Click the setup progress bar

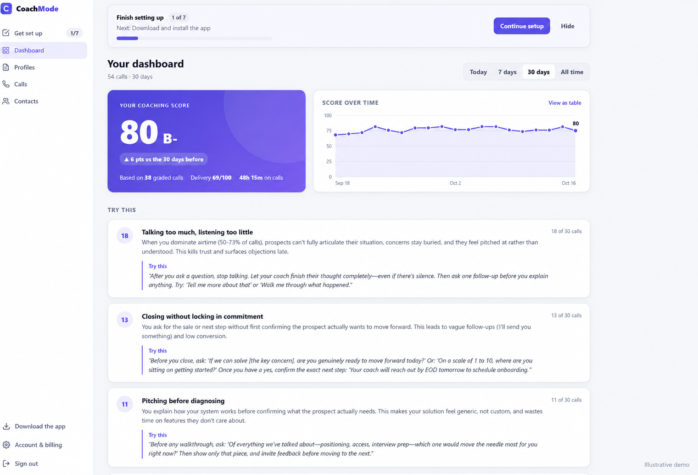(x=194, y=39)
